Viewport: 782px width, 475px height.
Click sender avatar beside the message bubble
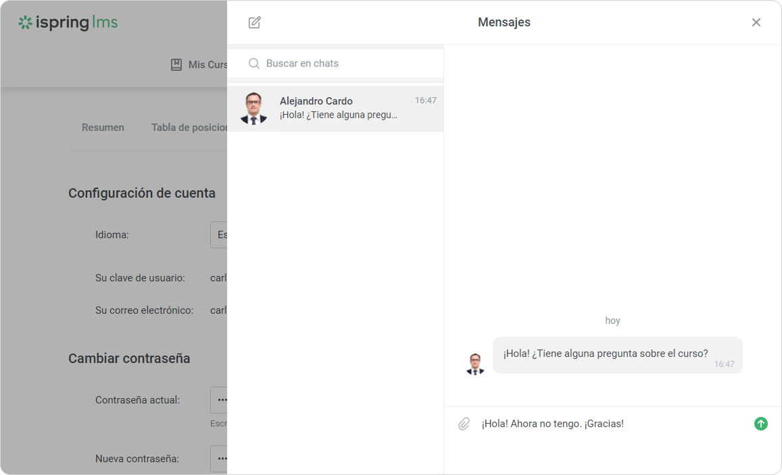click(475, 364)
